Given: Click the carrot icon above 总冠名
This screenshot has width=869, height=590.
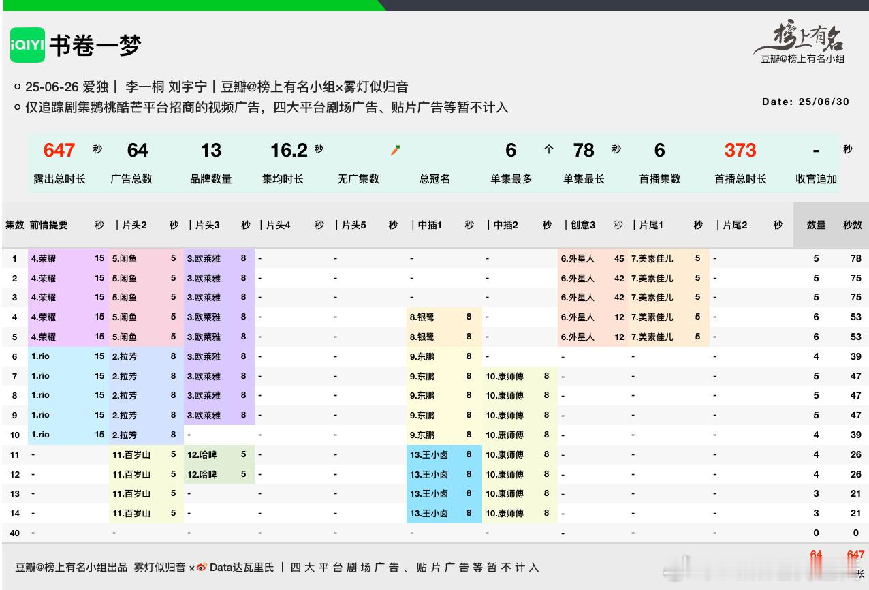Looking at the screenshot, I should (x=395, y=150).
